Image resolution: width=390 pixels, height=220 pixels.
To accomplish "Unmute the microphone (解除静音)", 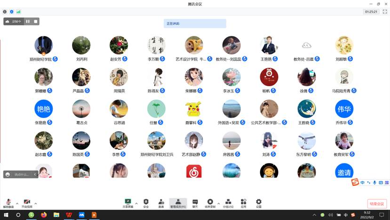I will 8,203.
